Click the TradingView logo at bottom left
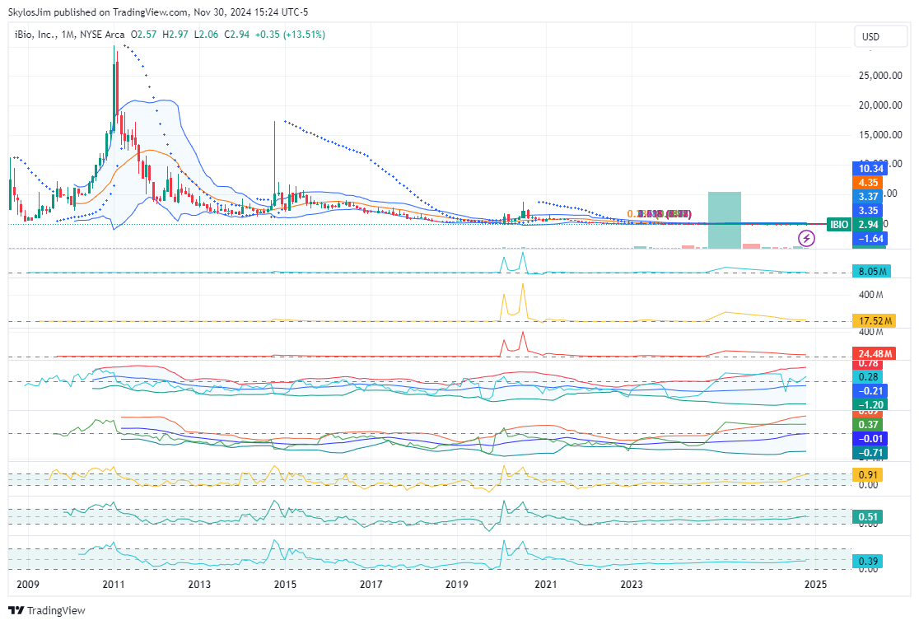The height and width of the screenshot is (625, 919). (46, 610)
